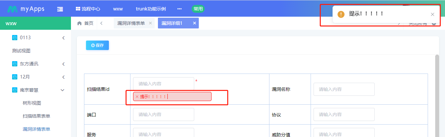Open trunk功能示例 menu
Image resolution: width=445 pixels, height=137 pixels.
tap(151, 9)
